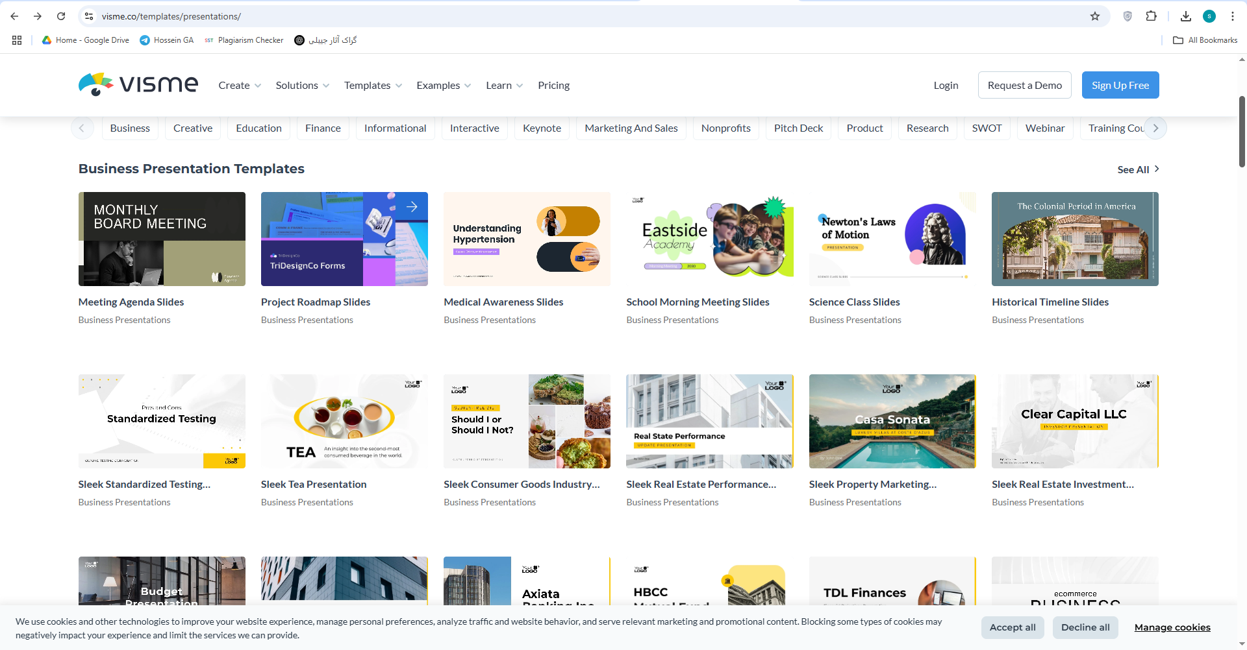Reload the page with refresh icon

tap(61, 16)
